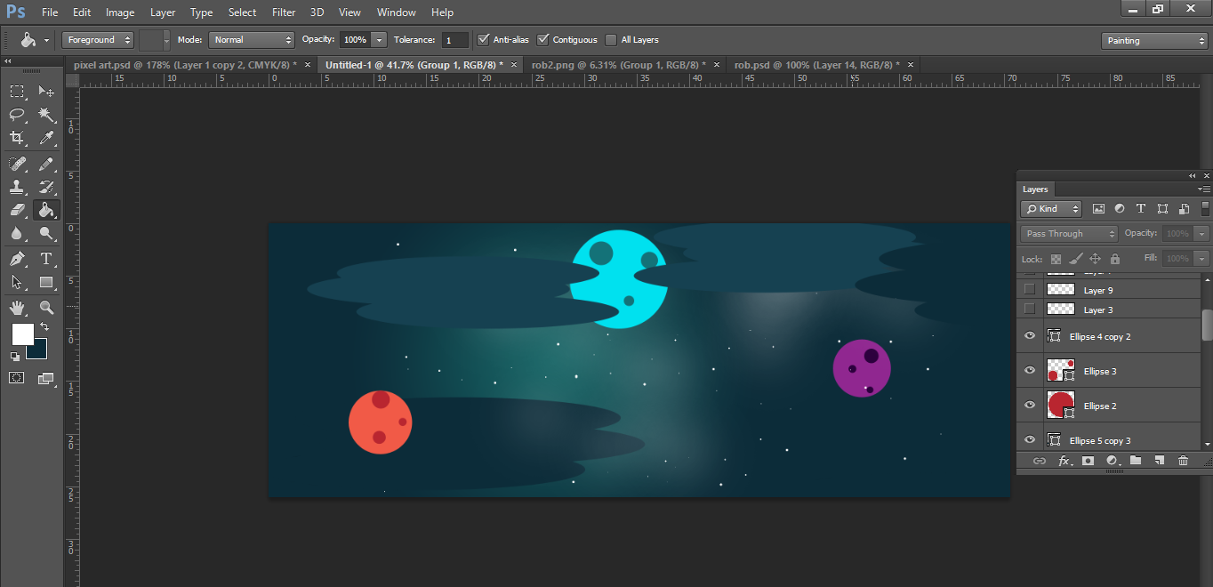Hide the Ellipse 3 layer
Image resolution: width=1213 pixels, height=587 pixels.
pos(1030,371)
